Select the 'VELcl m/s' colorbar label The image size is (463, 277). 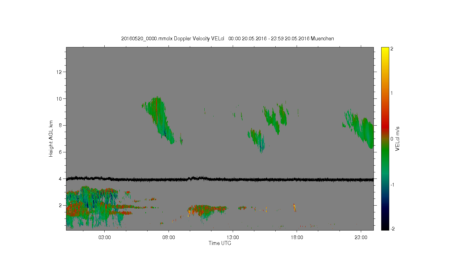click(398, 138)
